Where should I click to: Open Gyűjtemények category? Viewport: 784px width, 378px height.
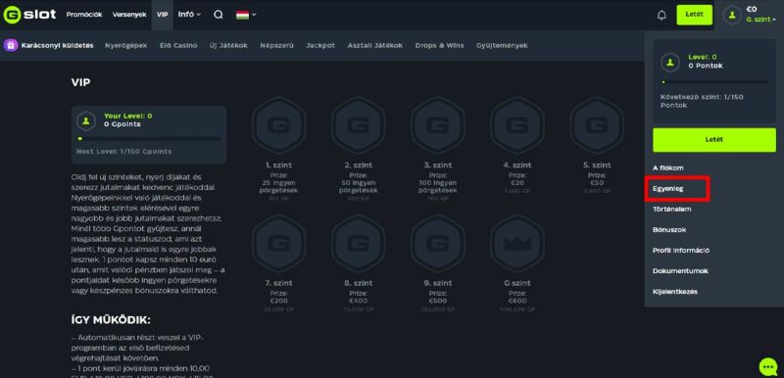[502, 45]
